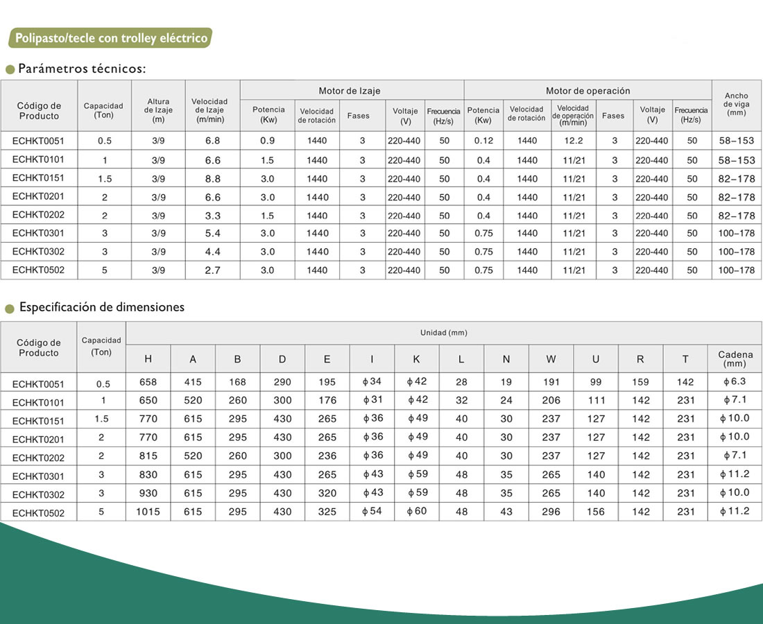Click the Motor de operación column group header
Image resolution: width=763 pixels, height=624 pixels.
coord(588,91)
